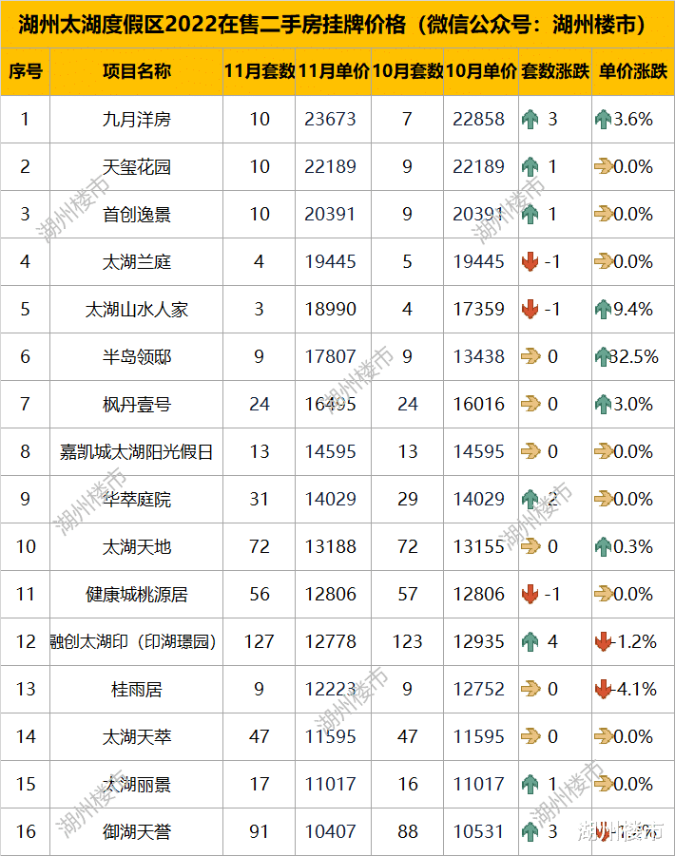
Task: Click yellow flat arrow in 半岛领邸 套数涨跌 cell
Action: (530, 356)
